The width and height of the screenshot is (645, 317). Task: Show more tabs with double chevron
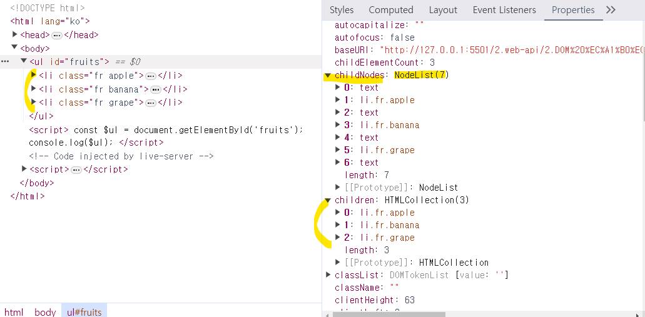click(611, 10)
